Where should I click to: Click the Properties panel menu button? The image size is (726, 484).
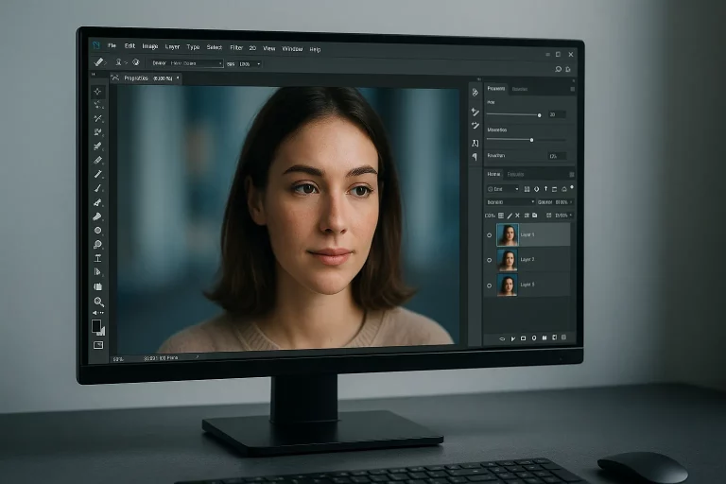click(x=571, y=89)
